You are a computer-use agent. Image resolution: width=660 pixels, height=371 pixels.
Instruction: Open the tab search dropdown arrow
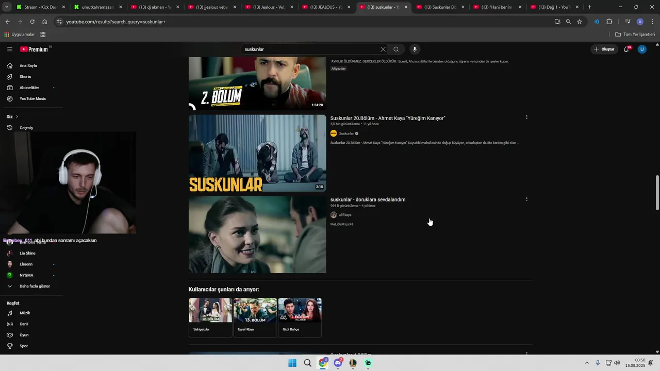point(7,7)
